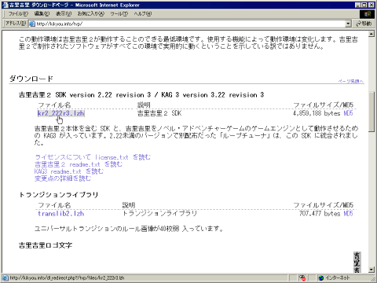Open the ツール(T) menu
This screenshot has height=283, width=377.
(119, 13)
